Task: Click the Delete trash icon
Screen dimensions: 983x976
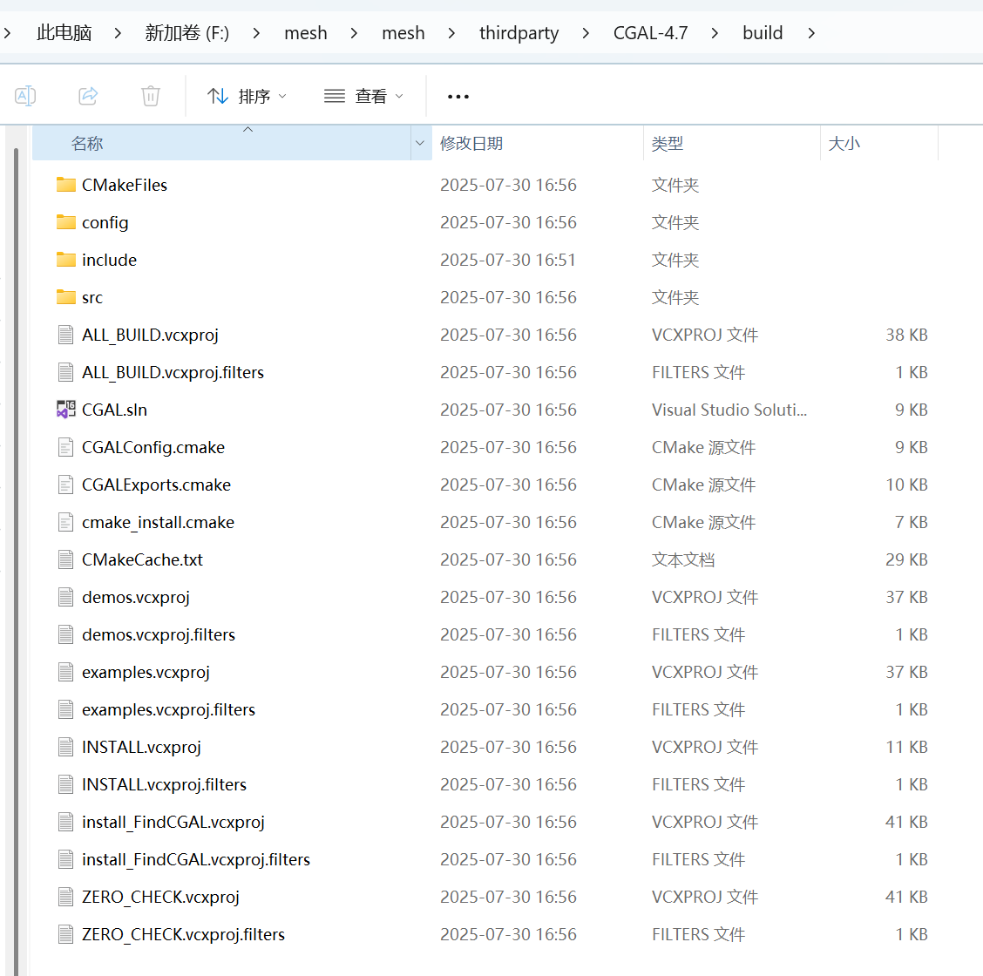Action: pyautogui.click(x=151, y=96)
